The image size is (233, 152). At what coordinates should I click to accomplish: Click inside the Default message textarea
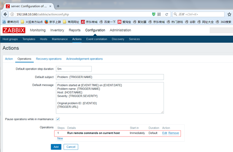point(110,98)
